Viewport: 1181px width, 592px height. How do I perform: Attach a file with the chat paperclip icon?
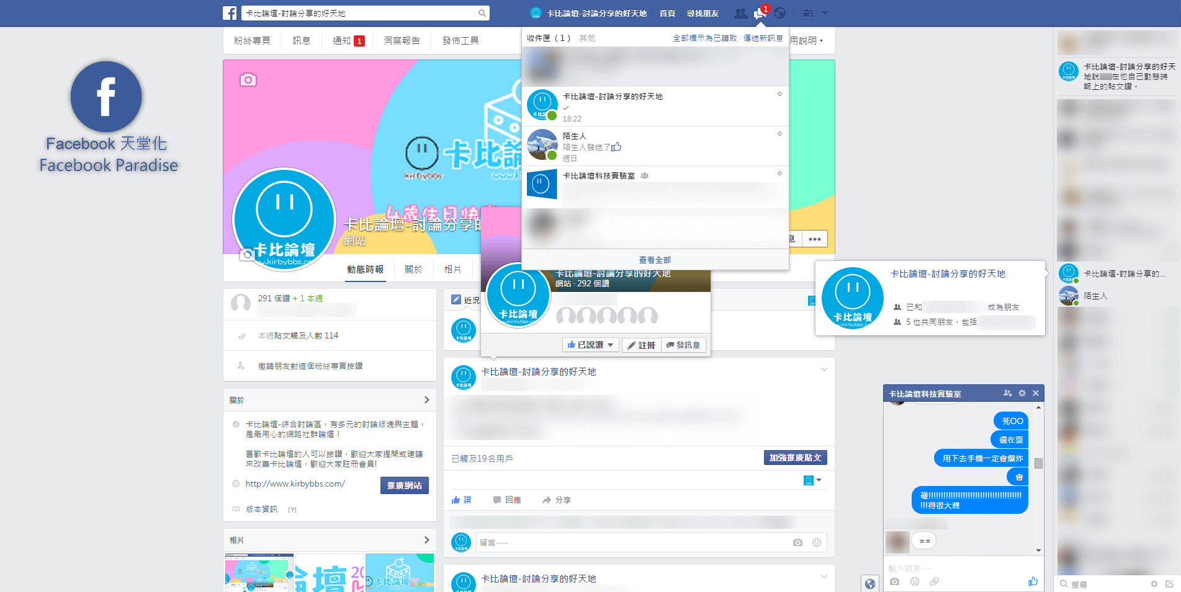[x=935, y=581]
